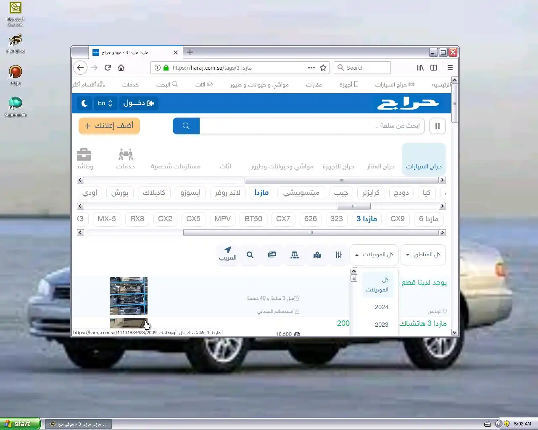Go back with browser back arrow

(80, 68)
